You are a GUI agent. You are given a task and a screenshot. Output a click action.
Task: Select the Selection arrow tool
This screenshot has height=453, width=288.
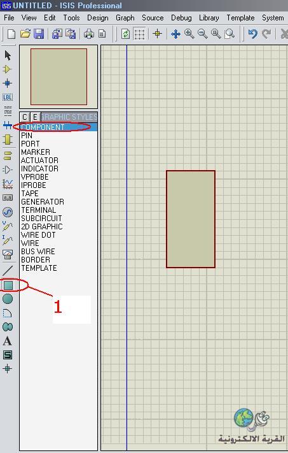tap(8, 55)
